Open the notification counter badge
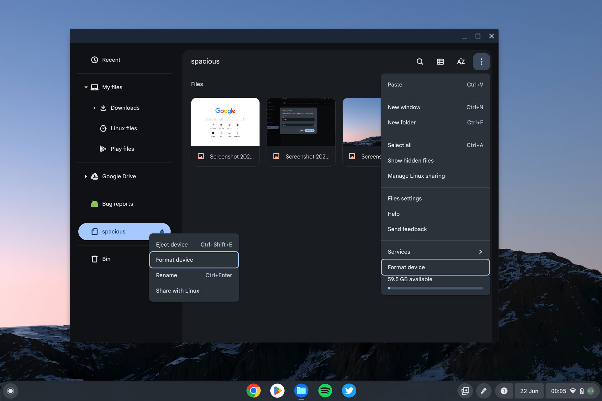This screenshot has height=401, width=602. (x=504, y=391)
